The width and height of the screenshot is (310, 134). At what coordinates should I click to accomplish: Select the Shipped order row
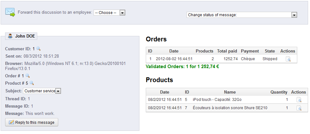coord(222,59)
